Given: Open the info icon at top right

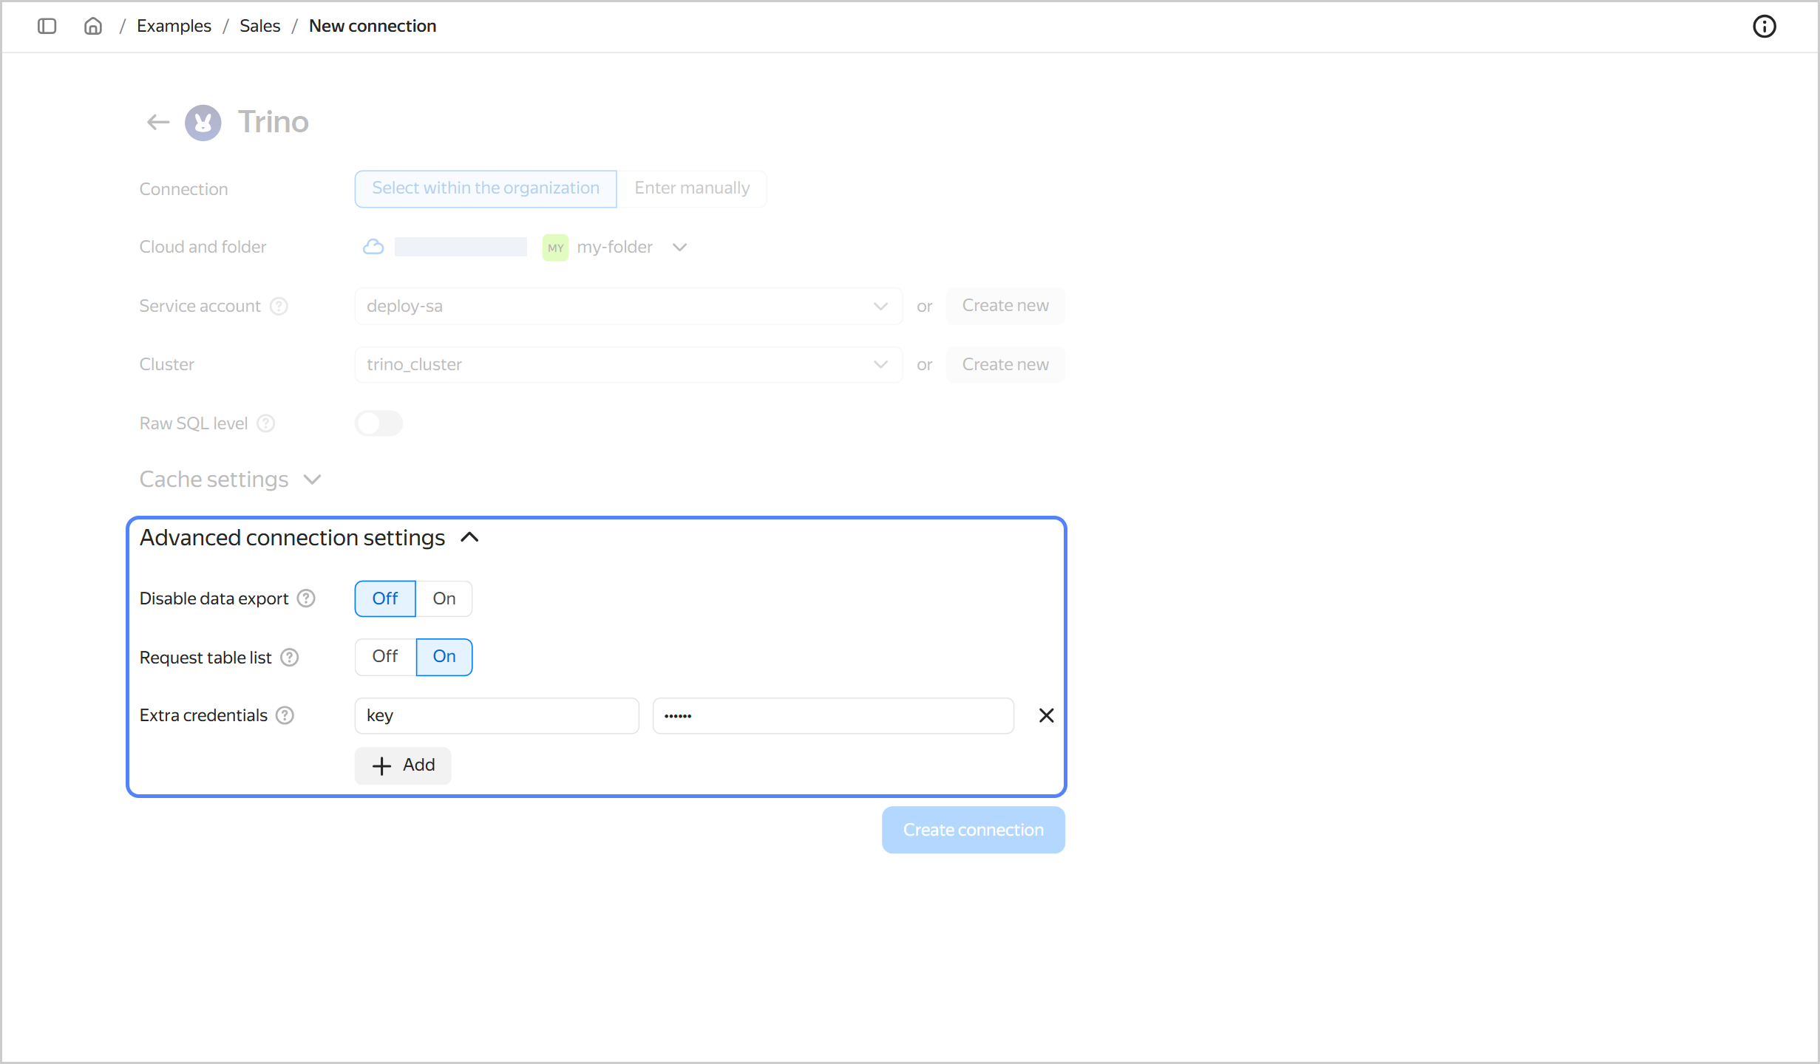Looking at the screenshot, I should pos(1764,27).
